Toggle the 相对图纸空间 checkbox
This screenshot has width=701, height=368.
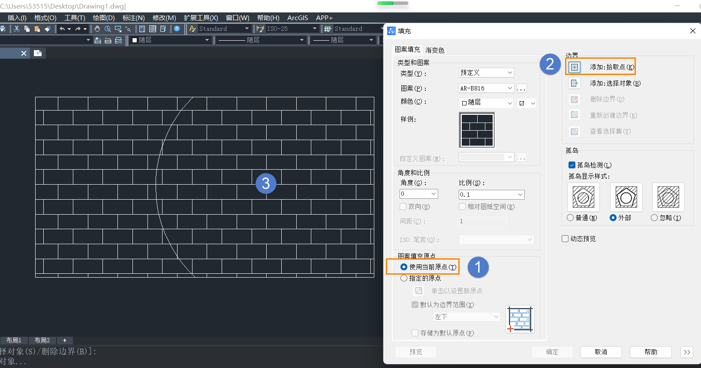462,206
